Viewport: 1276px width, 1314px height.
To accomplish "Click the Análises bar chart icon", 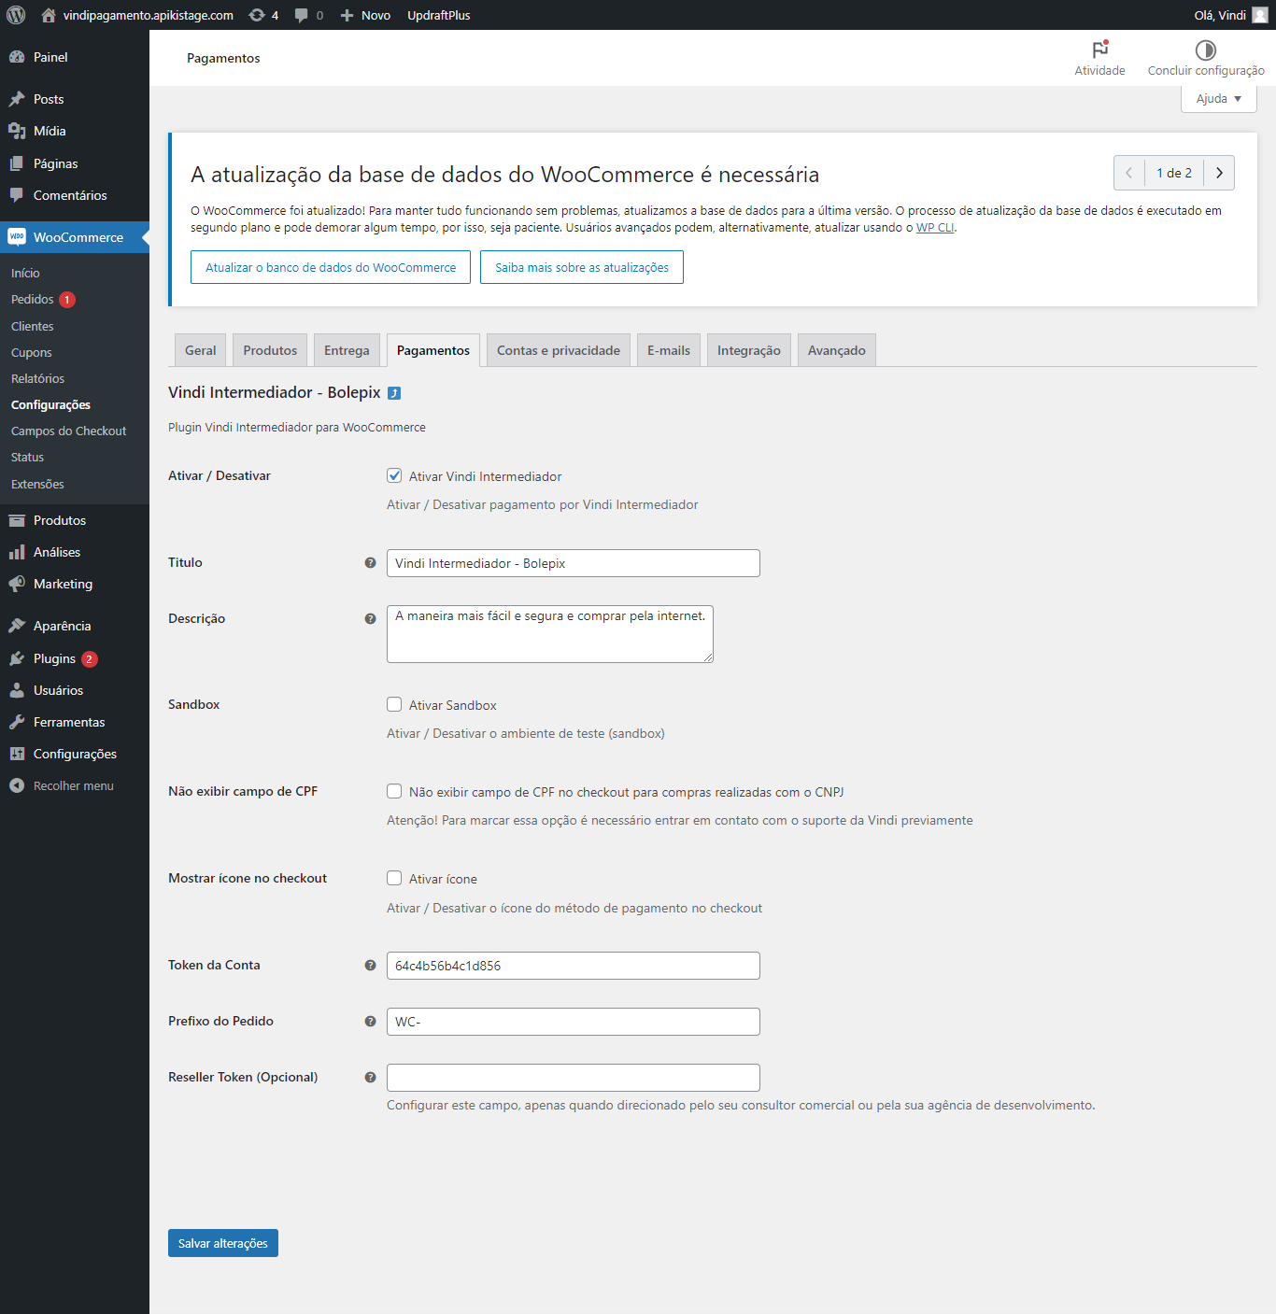I will (17, 552).
